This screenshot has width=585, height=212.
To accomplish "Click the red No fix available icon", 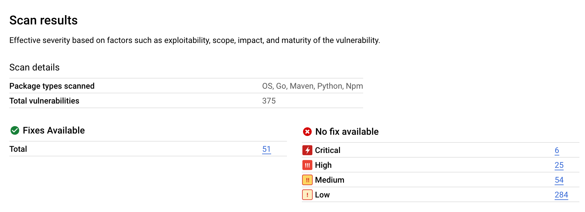I will pos(307,132).
